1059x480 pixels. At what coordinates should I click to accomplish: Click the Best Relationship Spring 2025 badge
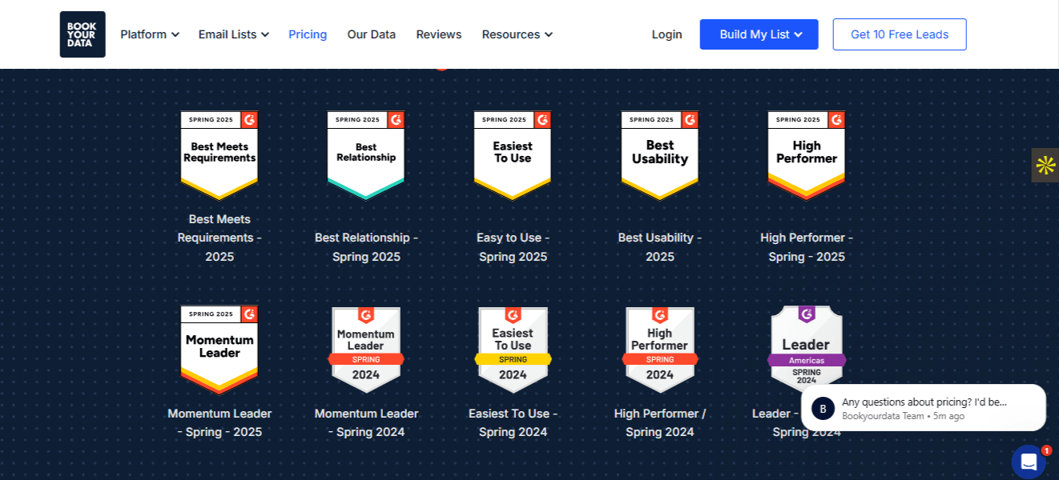point(366,155)
